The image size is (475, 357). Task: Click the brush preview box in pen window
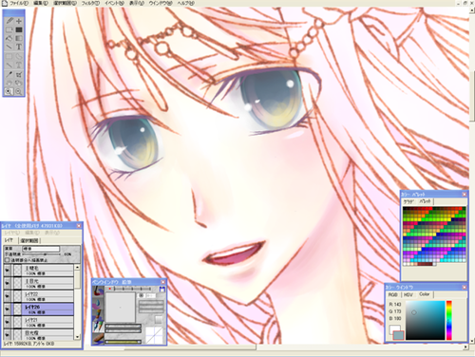(121, 308)
